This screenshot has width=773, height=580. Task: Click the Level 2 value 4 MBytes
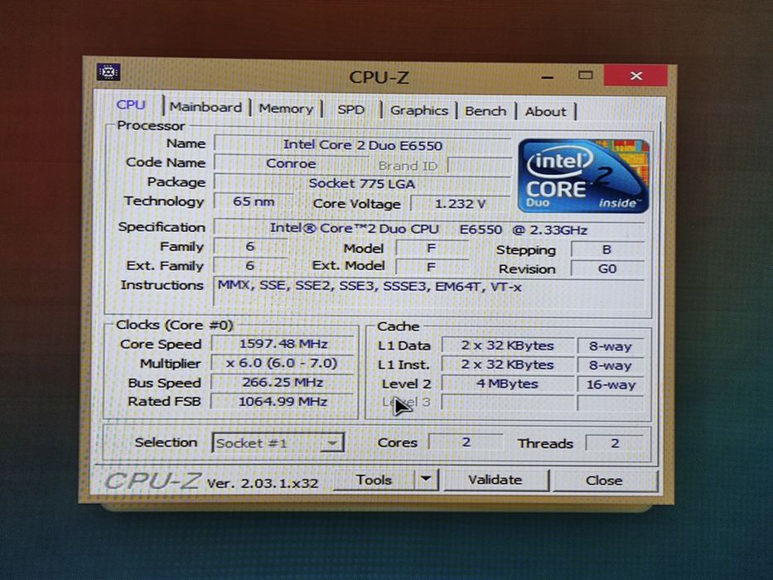[508, 384]
